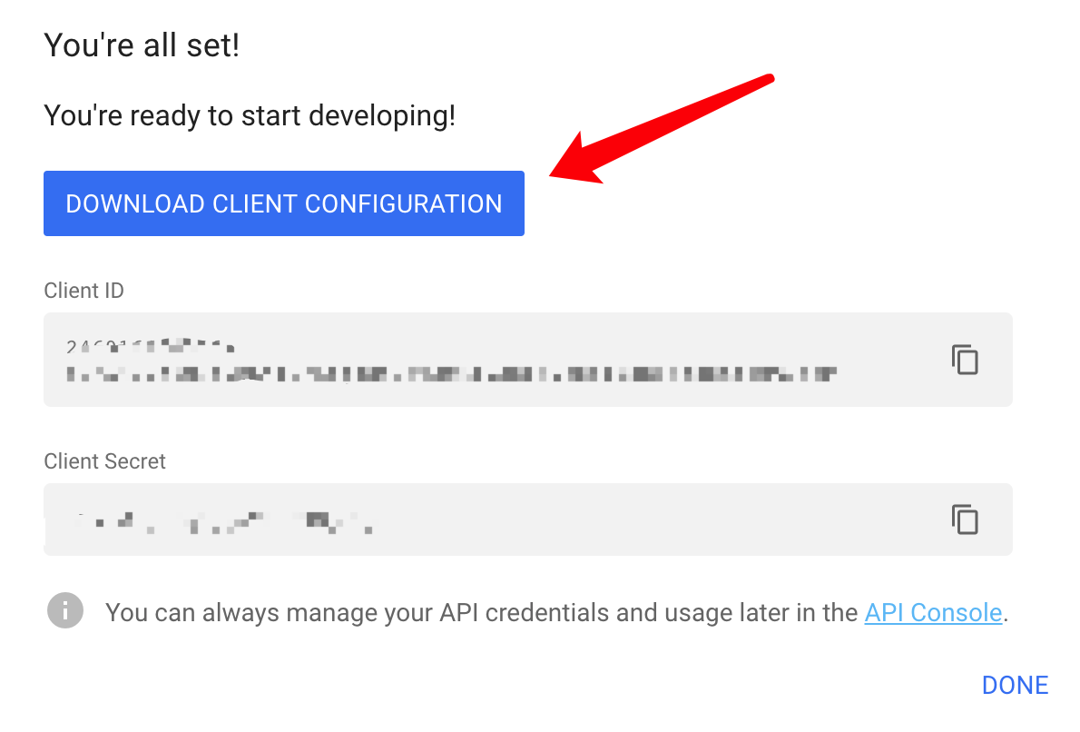Open the API Console link

tap(933, 612)
